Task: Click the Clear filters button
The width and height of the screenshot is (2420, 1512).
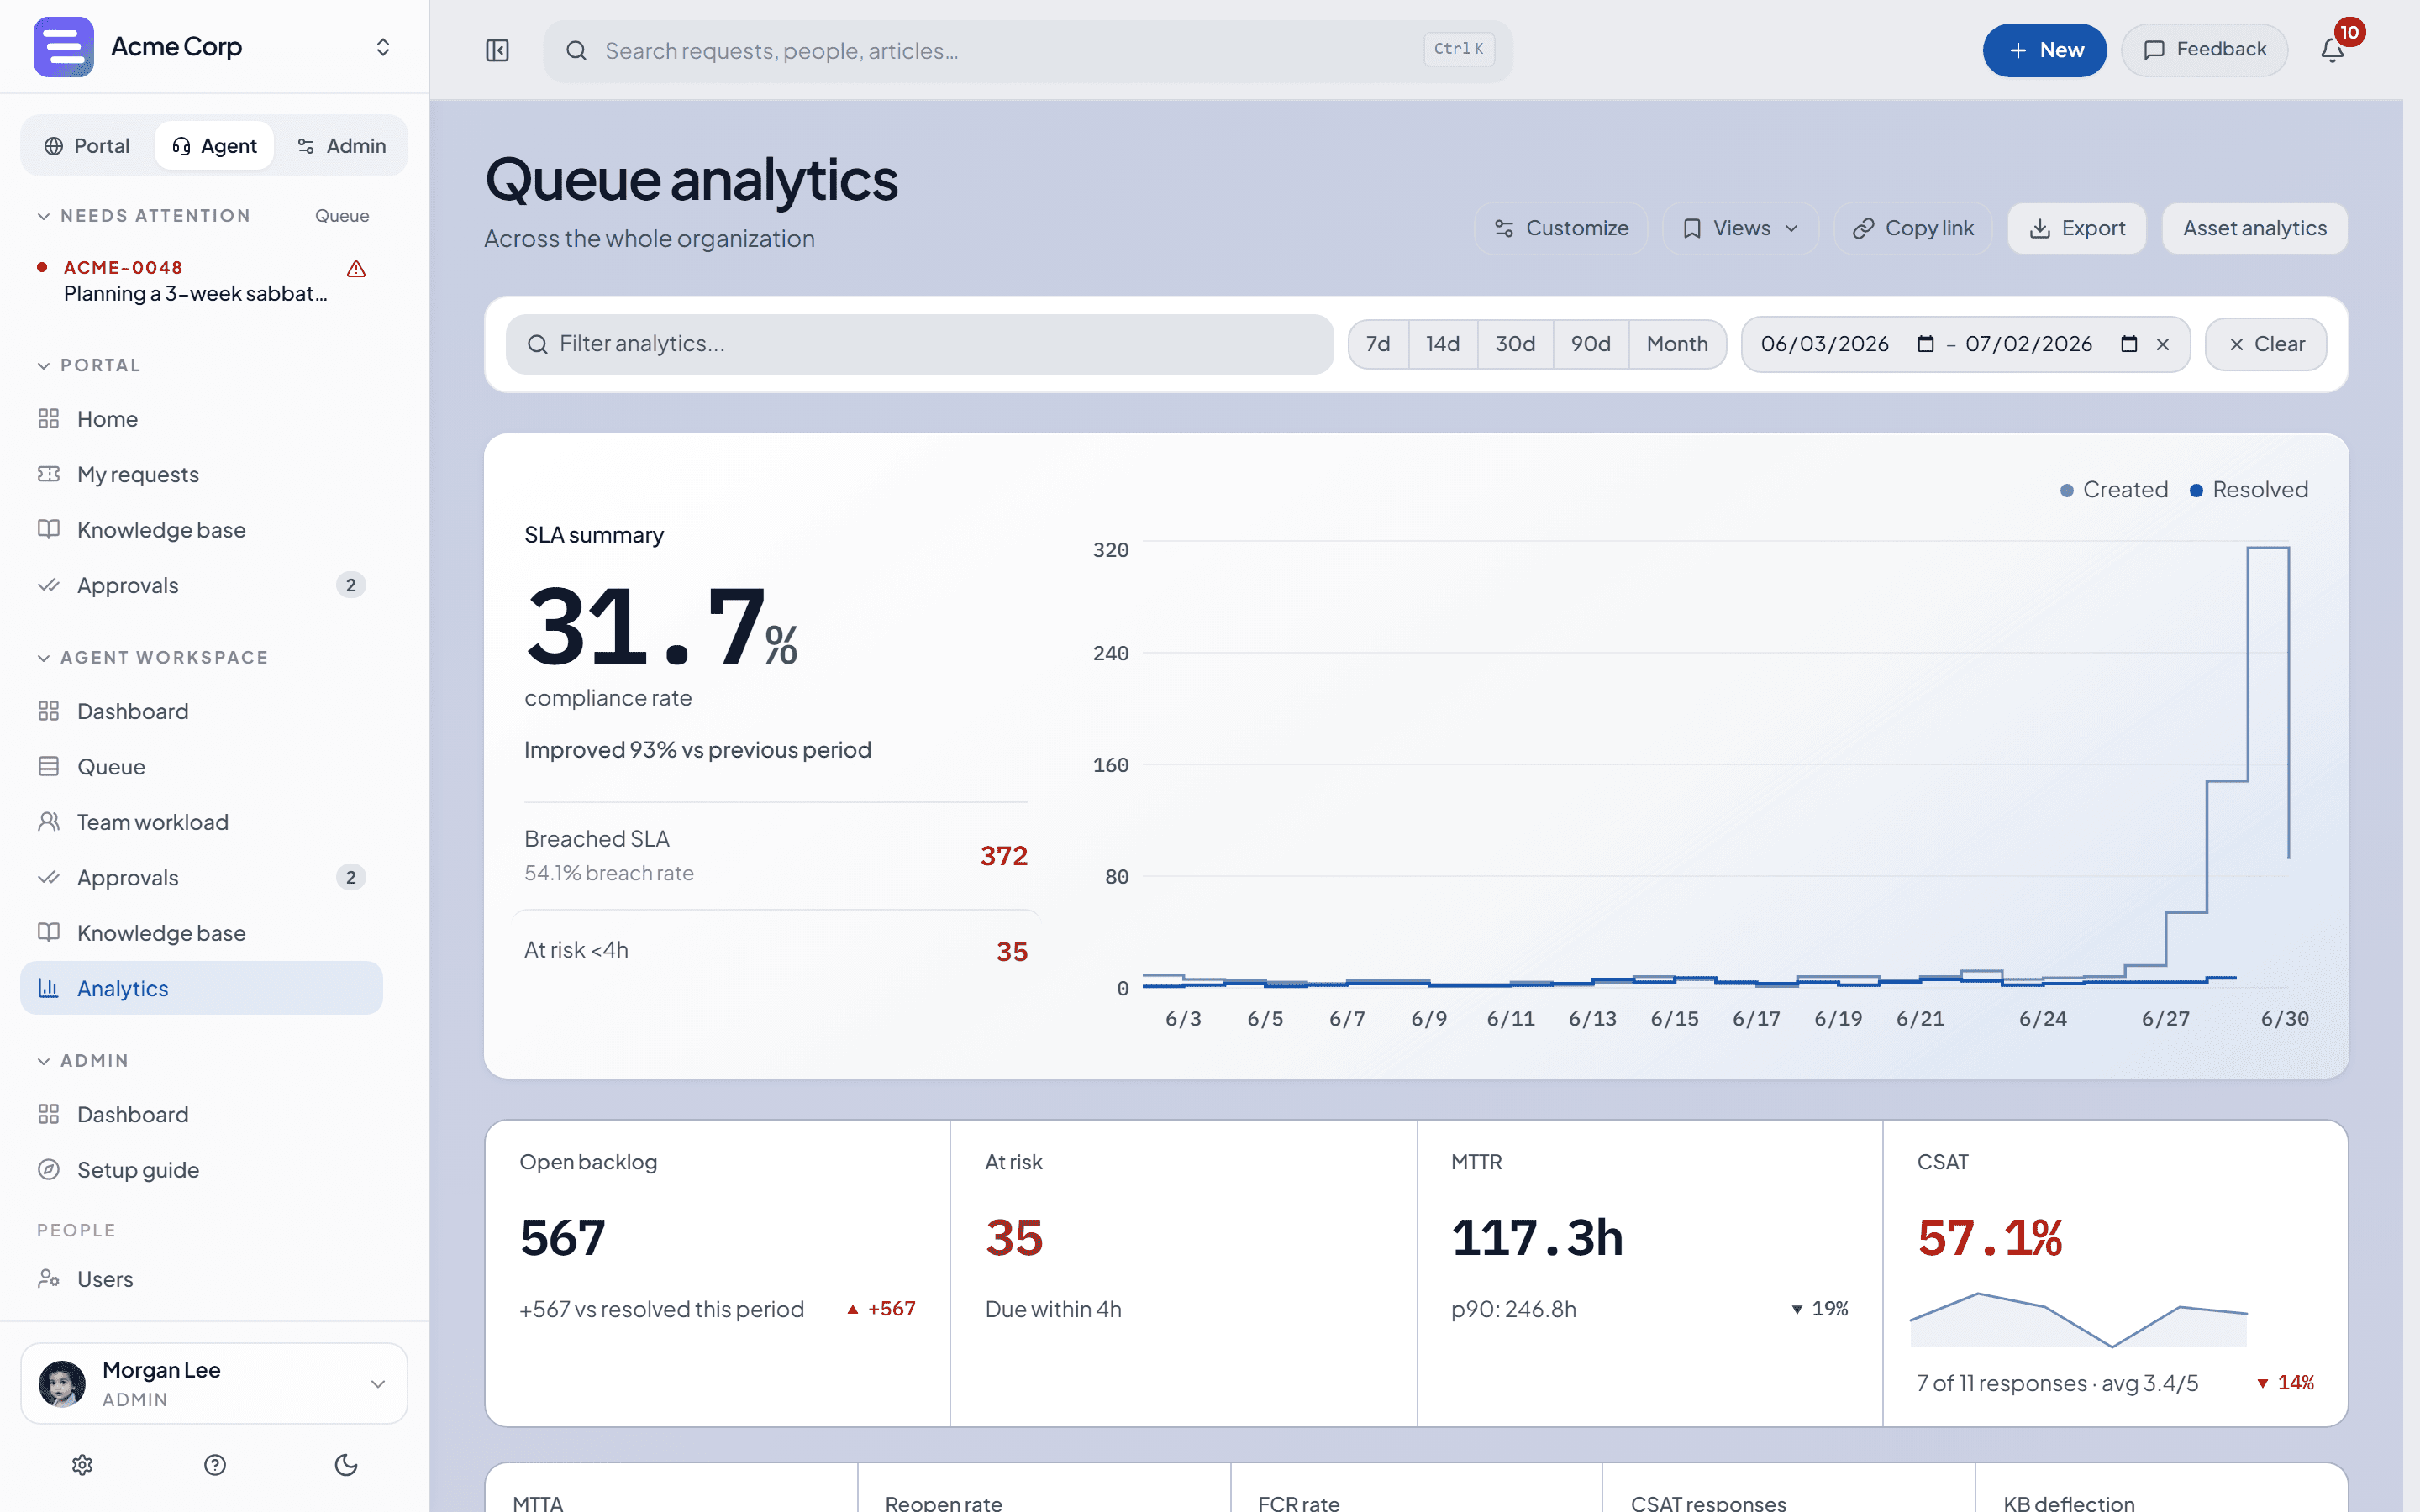Action: (x=2266, y=344)
